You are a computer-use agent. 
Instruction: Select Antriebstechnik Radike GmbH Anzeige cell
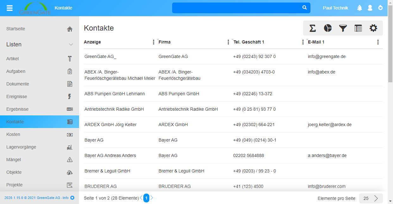(x=114, y=109)
